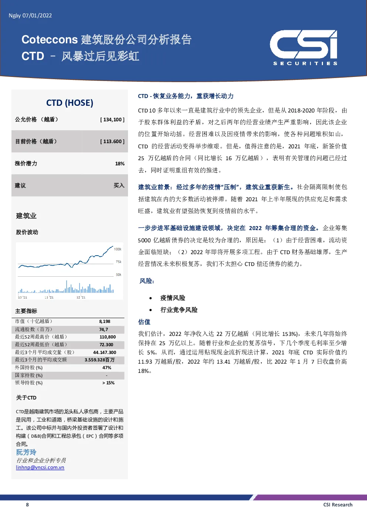This screenshot has height=519, width=367.
Task: Click the '建筑业' sector heading
Action: 26,216
